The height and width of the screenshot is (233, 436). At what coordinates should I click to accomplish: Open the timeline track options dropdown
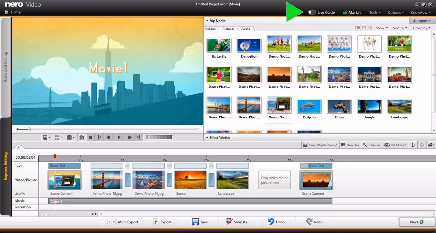431,145
